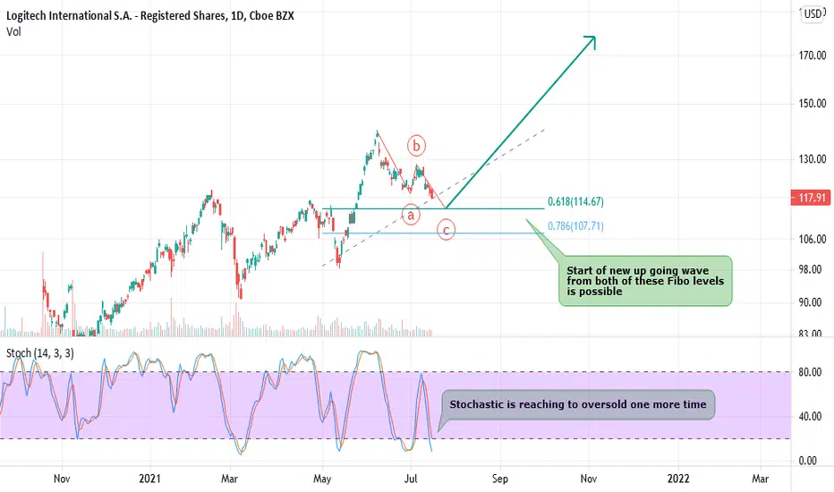The width and height of the screenshot is (834, 492).
Task: Click the 40.00 stochastic axis label
Action: click(x=811, y=417)
